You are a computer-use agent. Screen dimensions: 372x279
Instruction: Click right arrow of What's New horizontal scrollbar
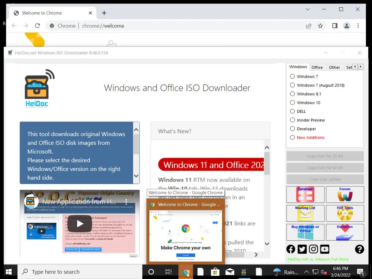[x=256, y=255]
